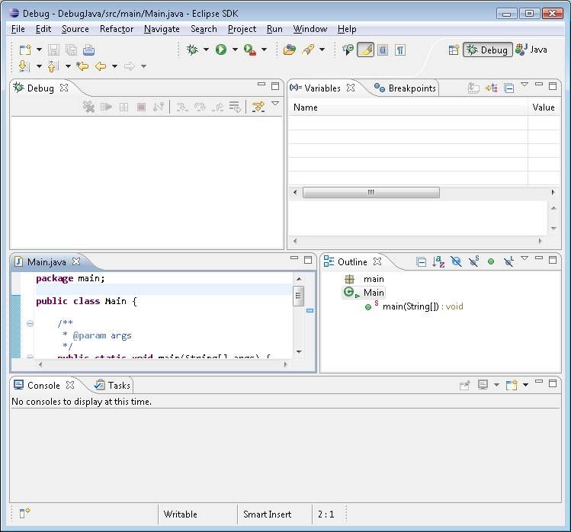Open the dropdown next to New icon
Image resolution: width=571 pixels, height=532 pixels.
click(39, 50)
